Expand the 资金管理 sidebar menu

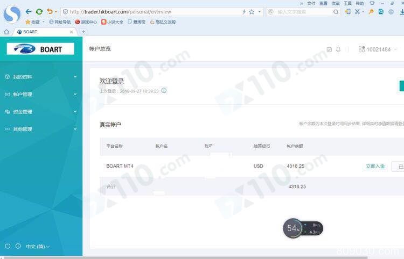click(41, 112)
